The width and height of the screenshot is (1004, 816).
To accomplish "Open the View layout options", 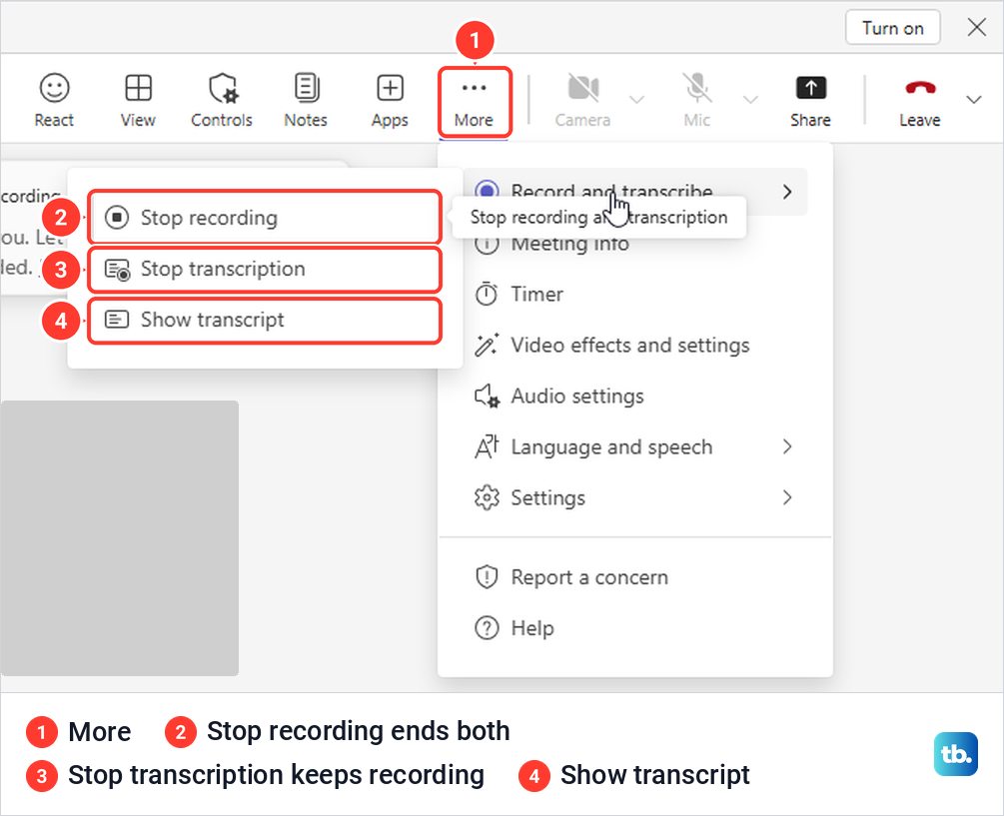I will [138, 101].
